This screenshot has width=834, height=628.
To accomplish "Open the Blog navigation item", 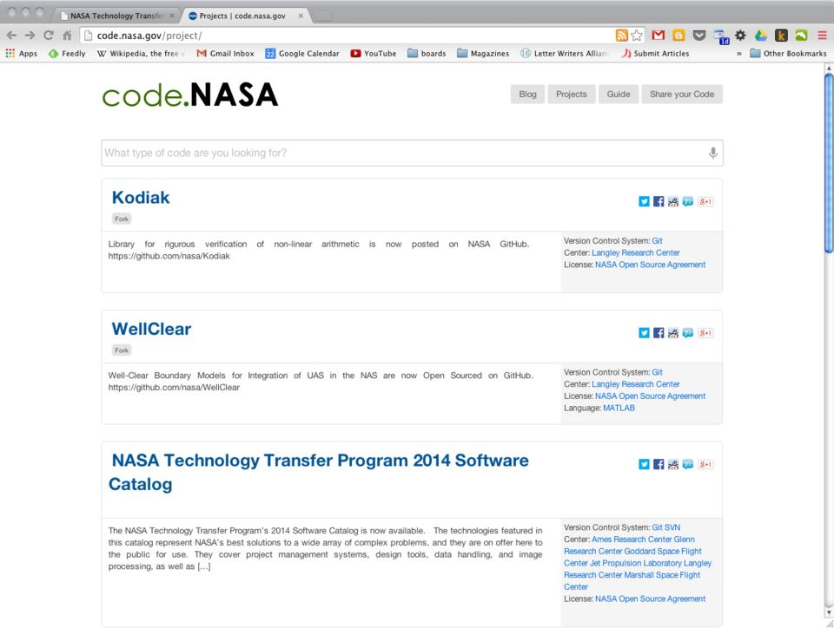I will click(527, 95).
